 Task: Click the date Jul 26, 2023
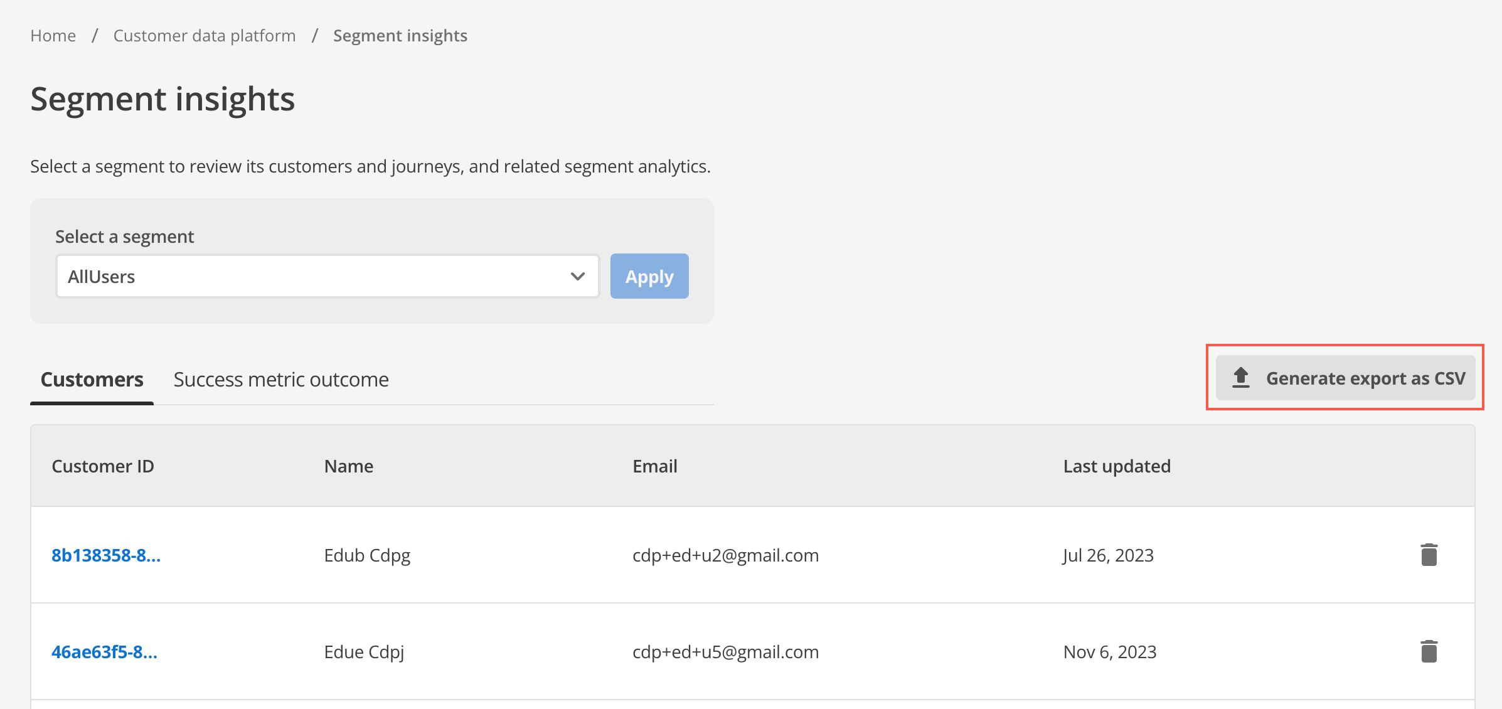pos(1108,555)
